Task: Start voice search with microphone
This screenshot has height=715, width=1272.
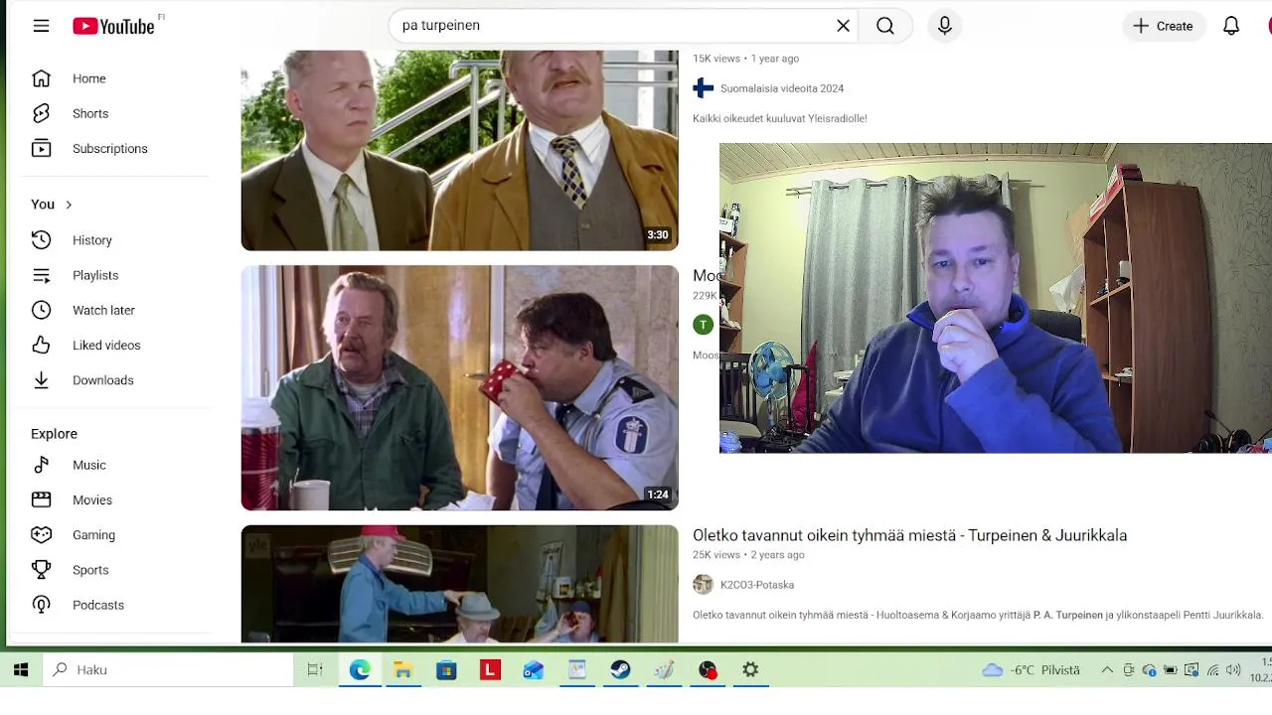Action: (x=945, y=26)
